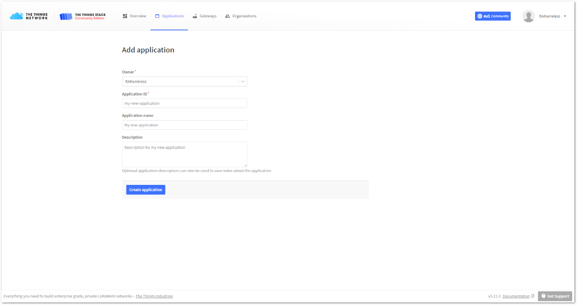Open The Things Industries link
This screenshot has width=577, height=305.
pos(154,296)
